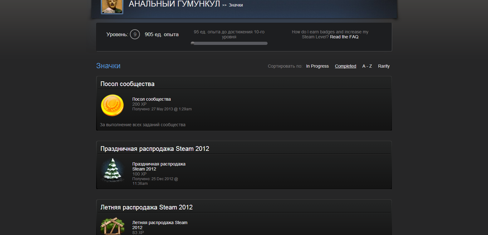Screen dimensions: 488x235
Task: Click 'Получено: 25 Dec 2012' date text
Action: (155, 181)
